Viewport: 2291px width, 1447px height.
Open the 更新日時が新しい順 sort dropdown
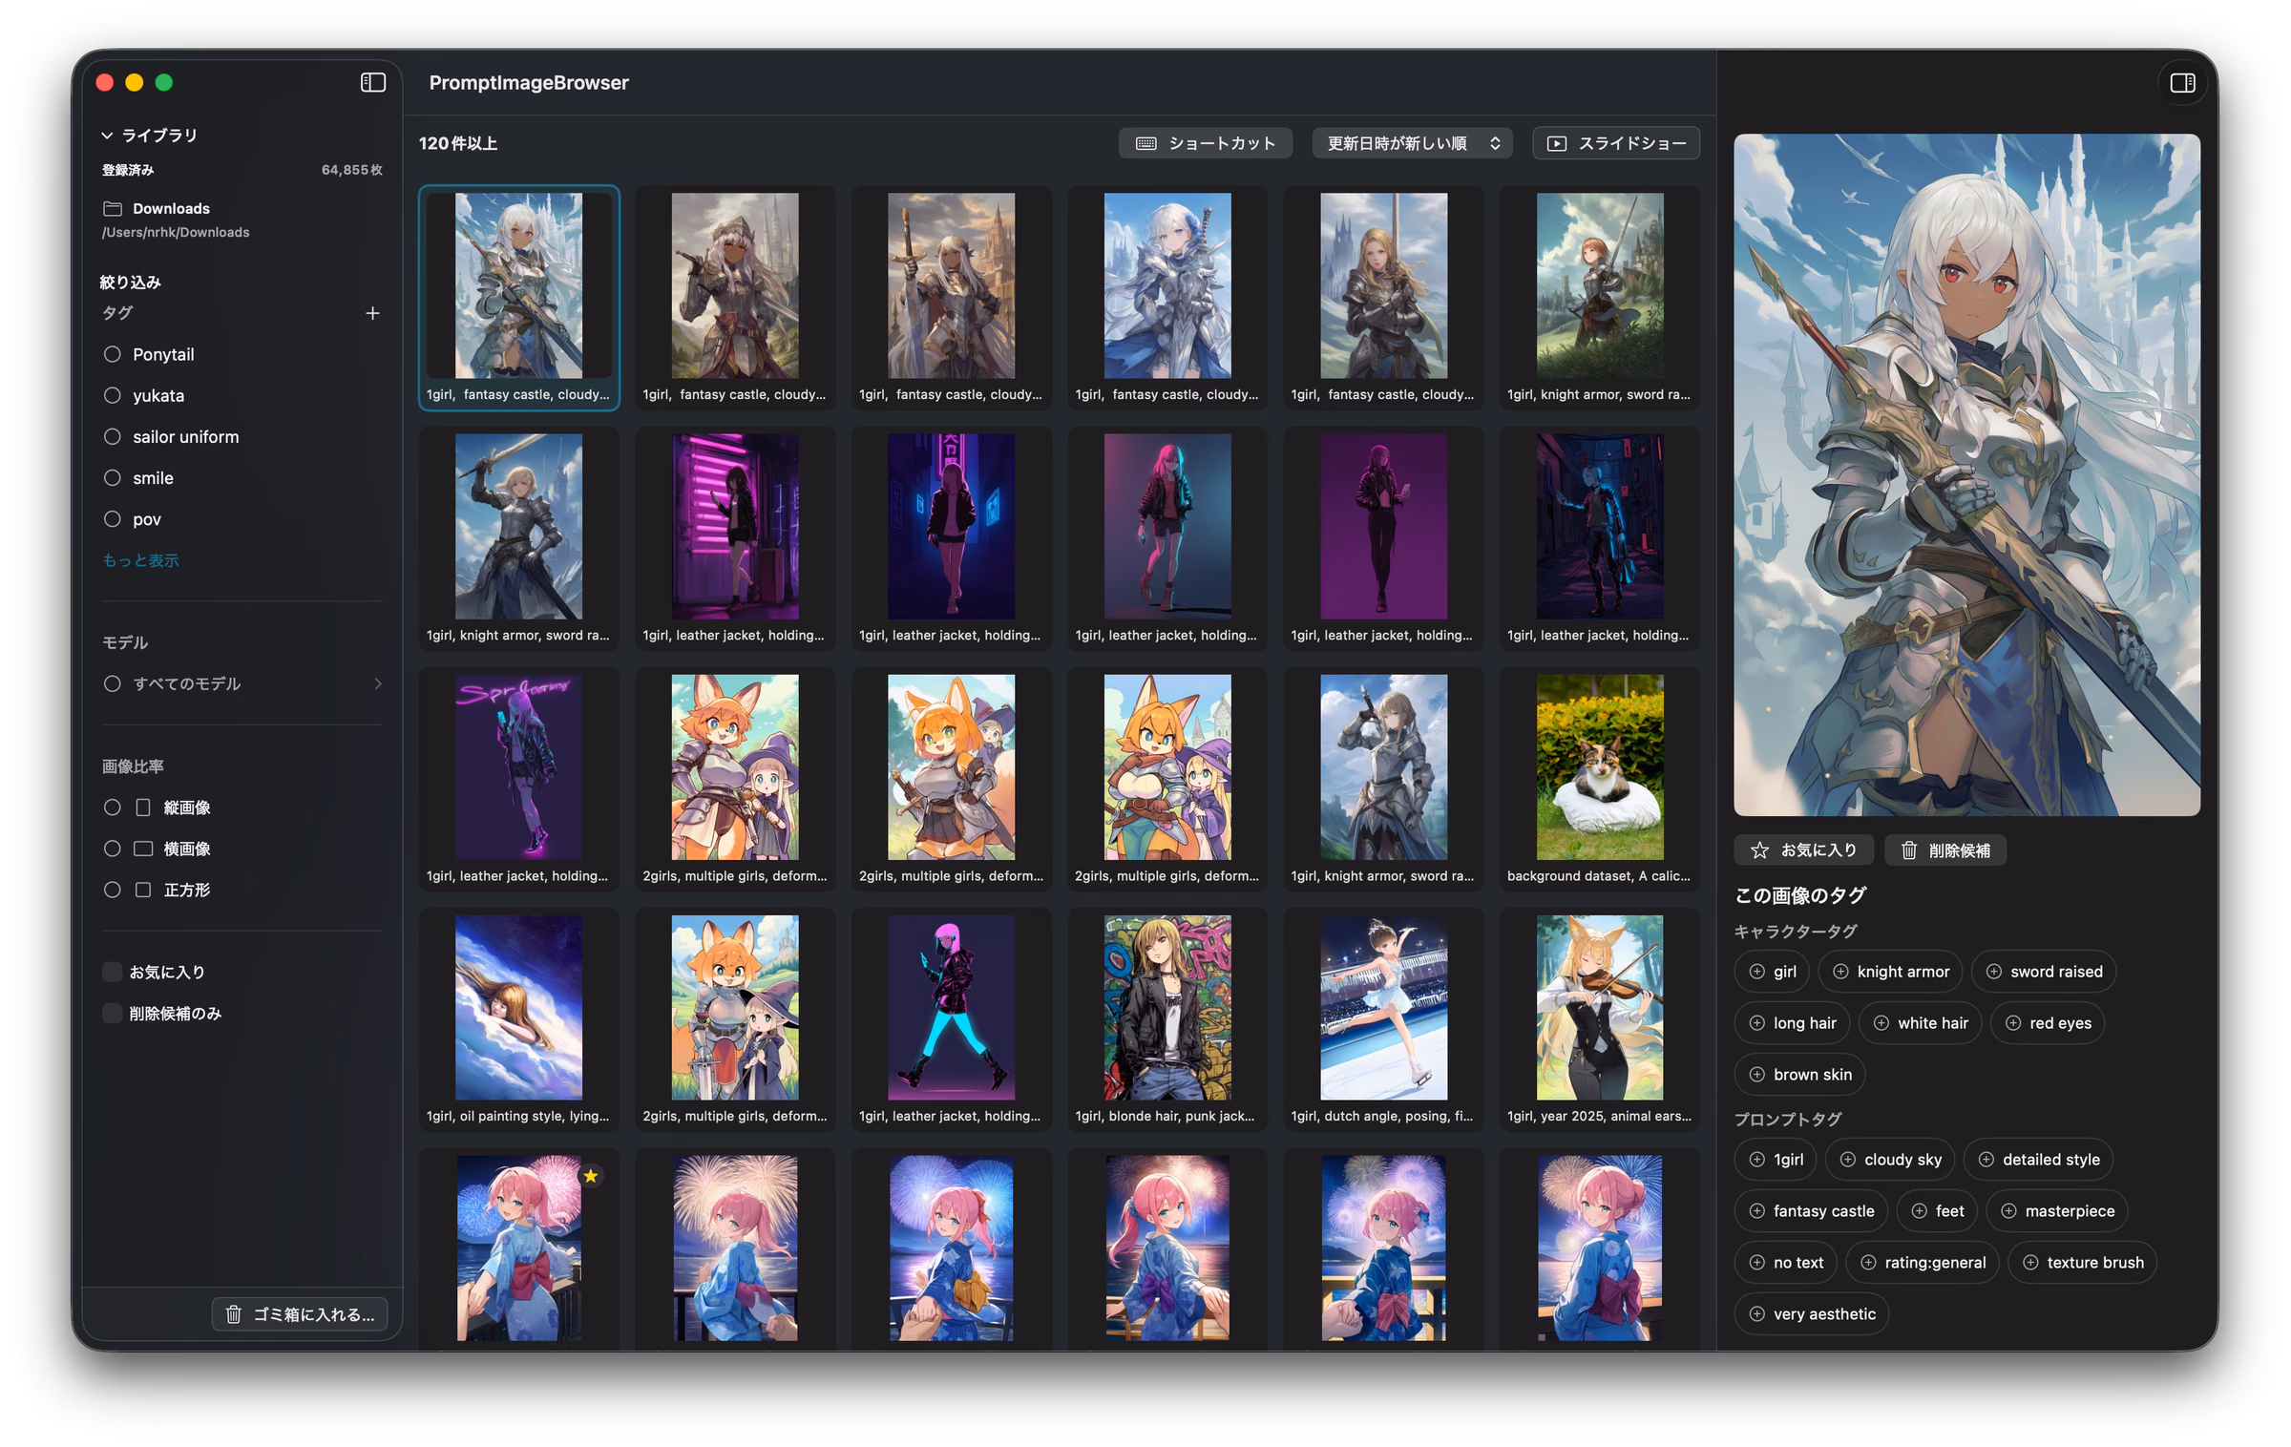tap(1412, 143)
